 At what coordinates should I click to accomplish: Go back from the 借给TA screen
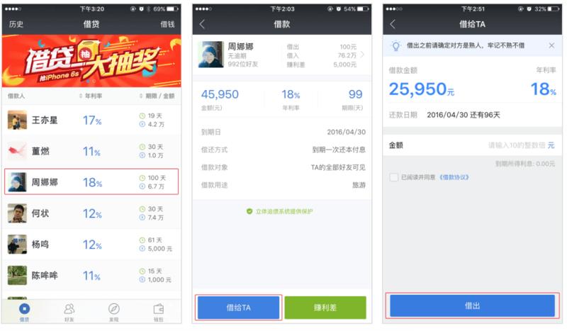point(393,24)
